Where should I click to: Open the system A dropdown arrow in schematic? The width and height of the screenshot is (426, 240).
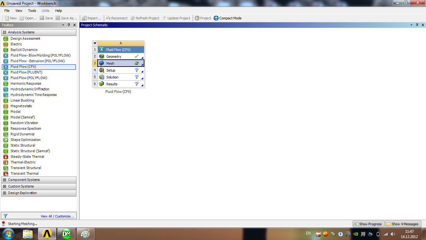coord(95,43)
